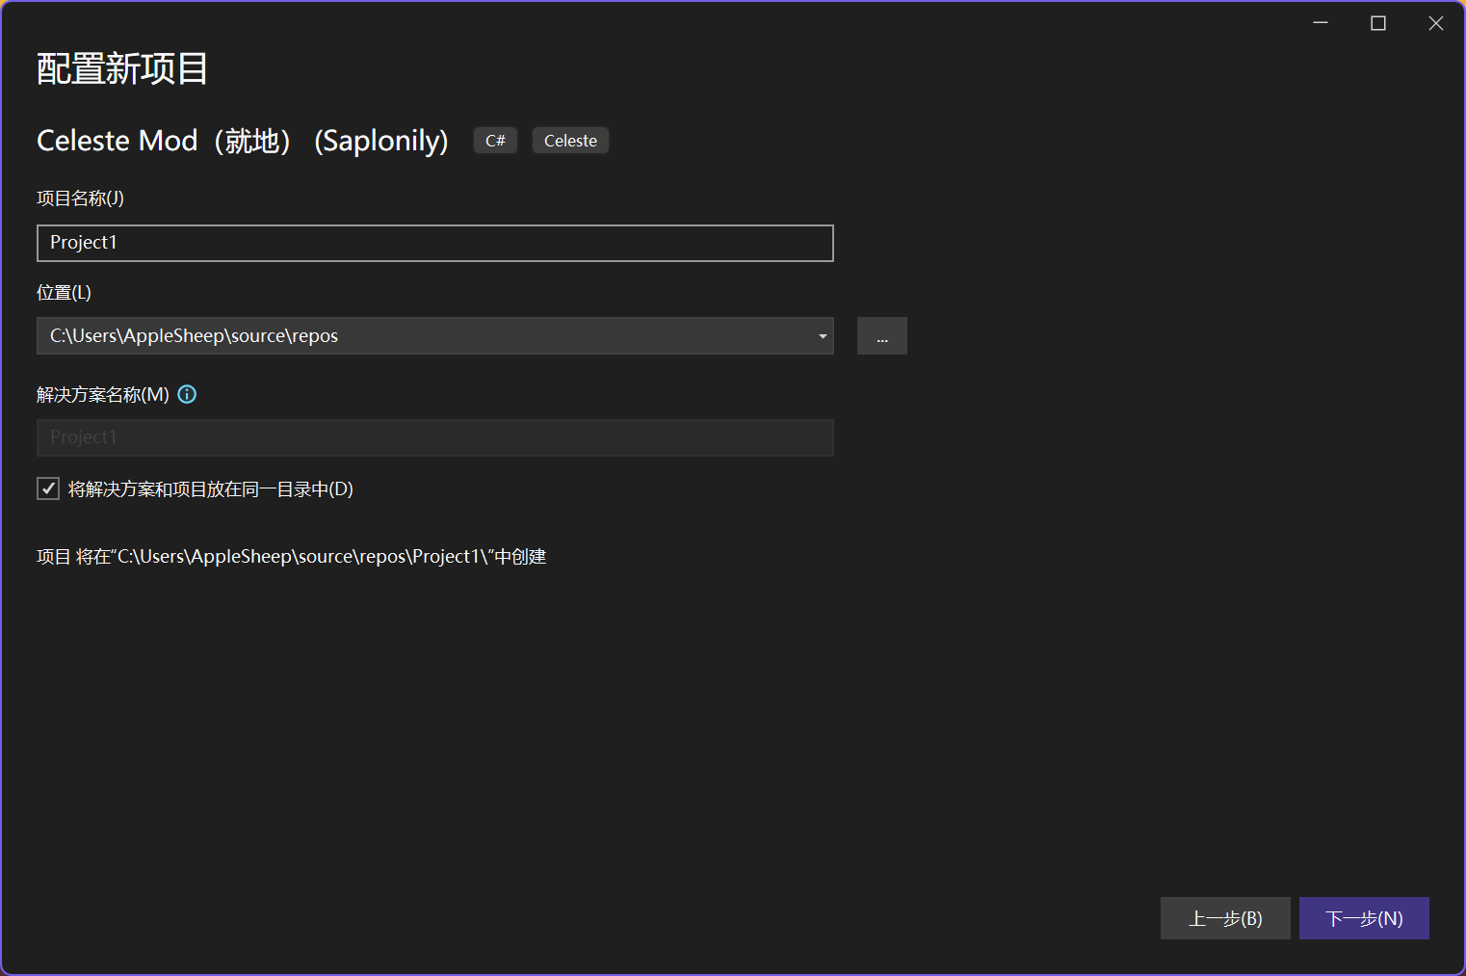Click inside the location path combo box

pyautogui.click(x=424, y=336)
